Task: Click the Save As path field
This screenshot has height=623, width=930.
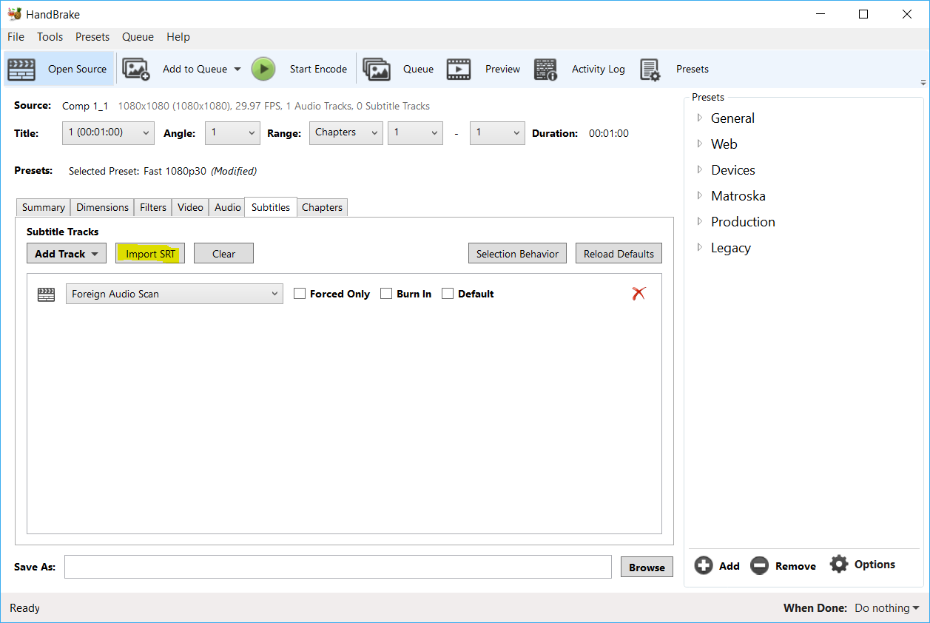Action: (338, 567)
